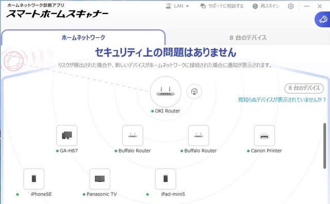Open the Panasonic TV device icon
The width and height of the screenshot is (330, 204).
(100, 179)
